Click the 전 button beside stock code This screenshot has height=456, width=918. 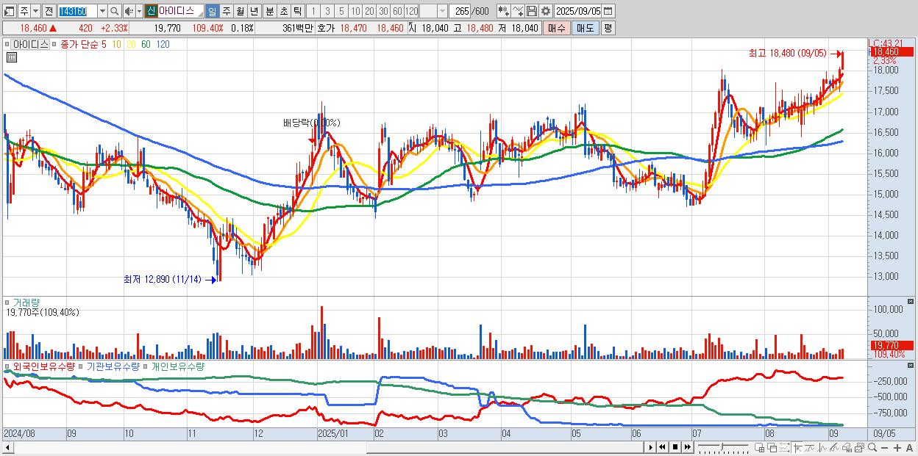tap(49, 11)
